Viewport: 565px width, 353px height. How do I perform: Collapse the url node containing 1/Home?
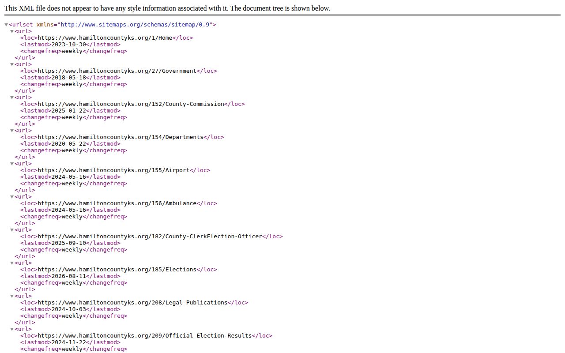pos(12,31)
